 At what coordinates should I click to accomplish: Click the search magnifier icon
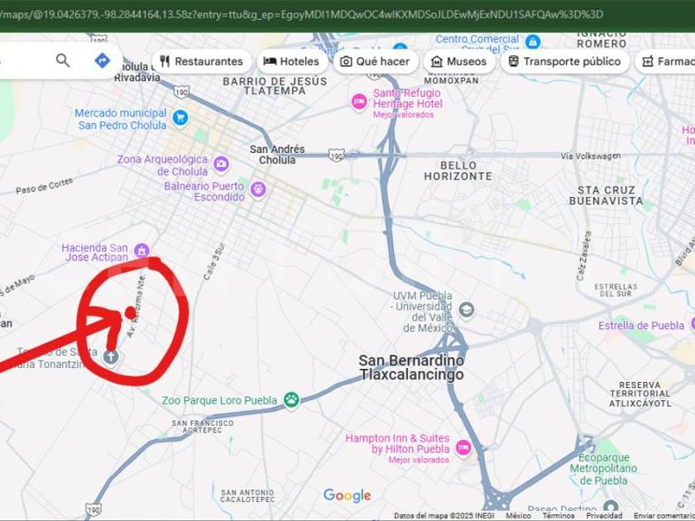[63, 60]
